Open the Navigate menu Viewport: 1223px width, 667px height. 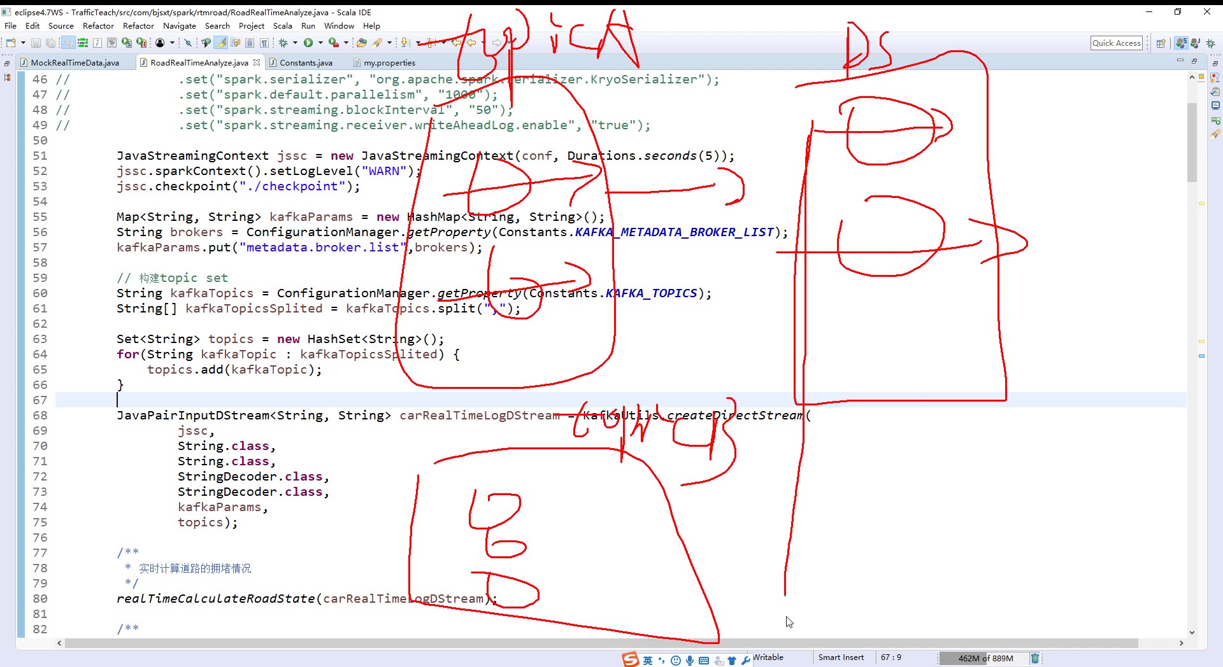[x=180, y=25]
